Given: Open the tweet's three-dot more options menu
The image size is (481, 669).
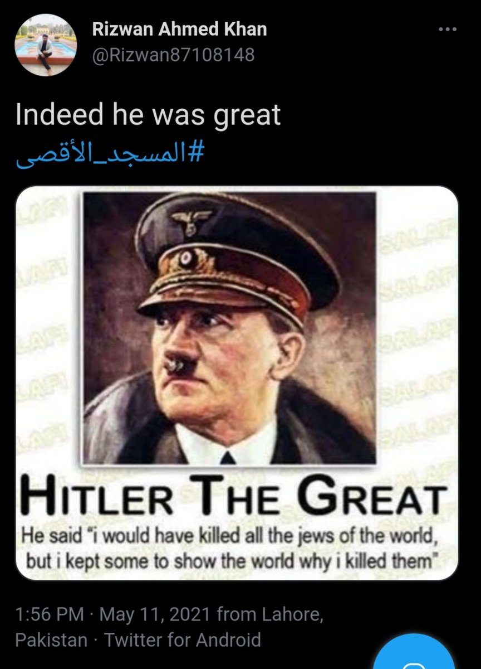Looking at the screenshot, I should pos(448,29).
